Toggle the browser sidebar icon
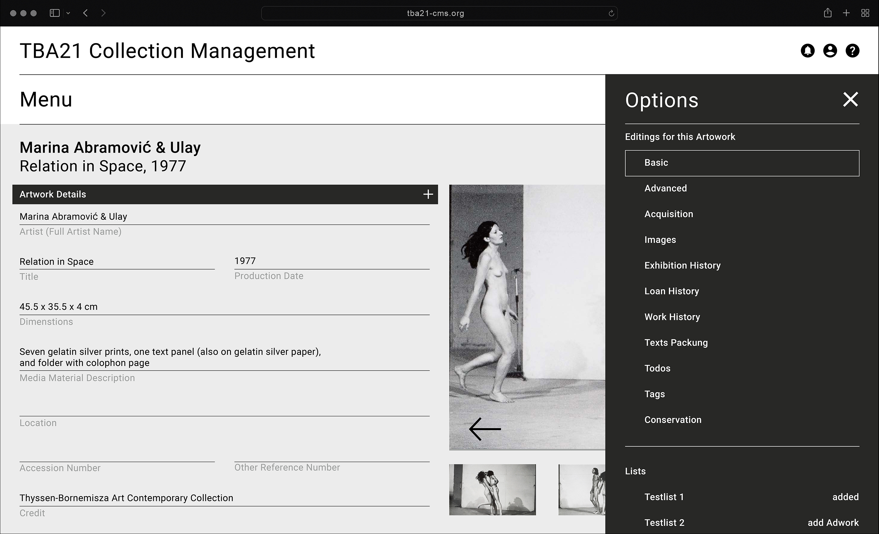 54,13
